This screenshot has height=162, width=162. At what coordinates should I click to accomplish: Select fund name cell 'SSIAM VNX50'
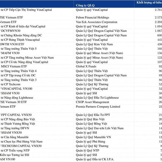(x=11, y=133)
